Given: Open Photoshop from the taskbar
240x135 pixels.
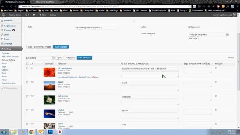Looking at the screenshot, I should [50, 132].
